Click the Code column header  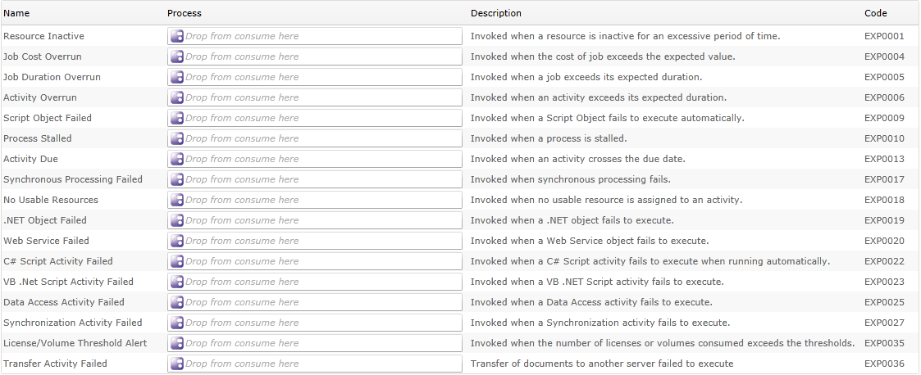876,13
